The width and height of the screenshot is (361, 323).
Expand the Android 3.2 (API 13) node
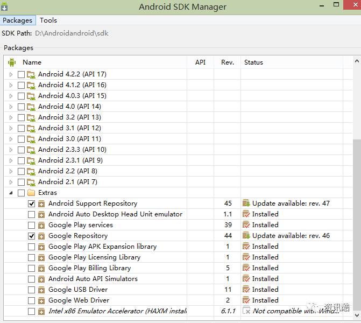click(11, 117)
